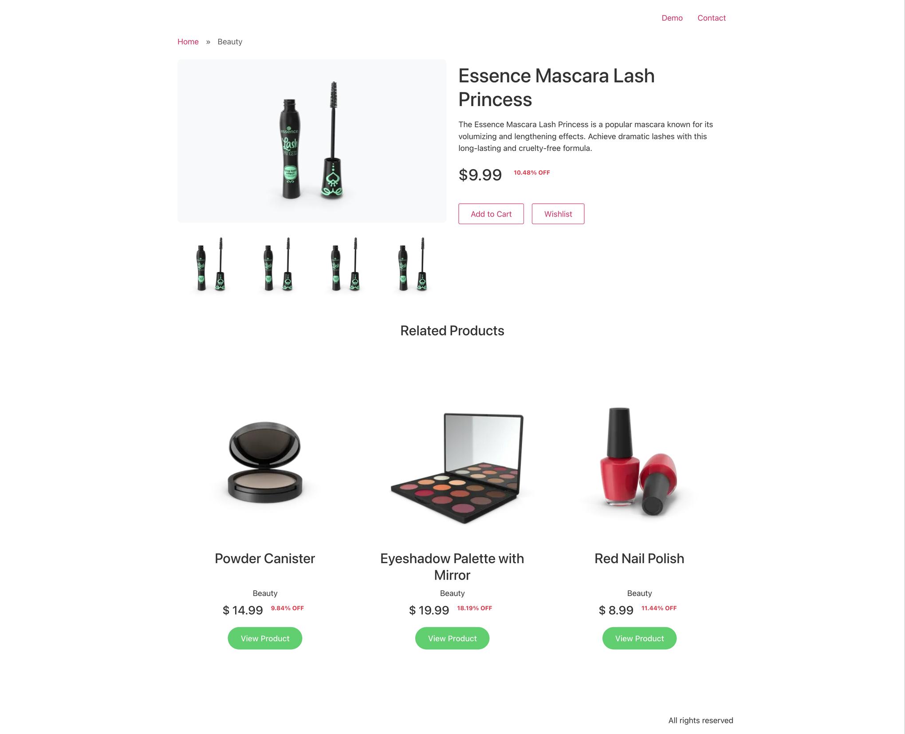905x734 pixels.
Task: View the Powder Canister product
Action: coord(265,638)
